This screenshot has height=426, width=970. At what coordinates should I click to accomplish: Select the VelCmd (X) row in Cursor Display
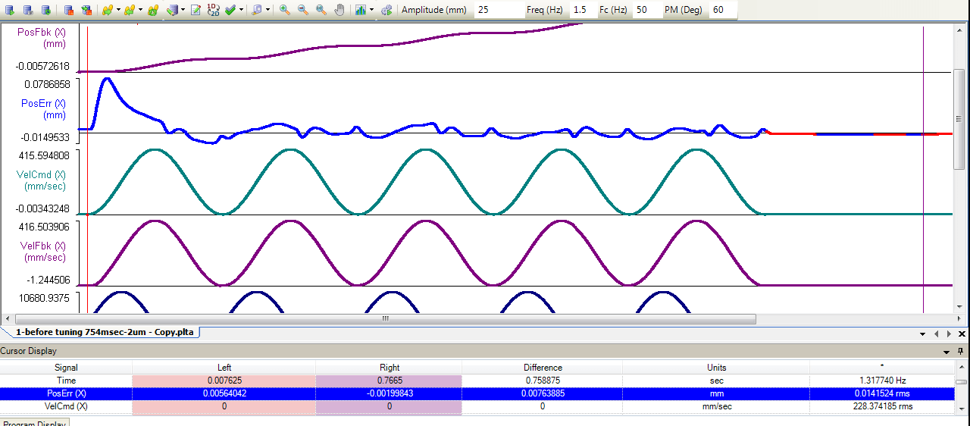[x=477, y=406]
